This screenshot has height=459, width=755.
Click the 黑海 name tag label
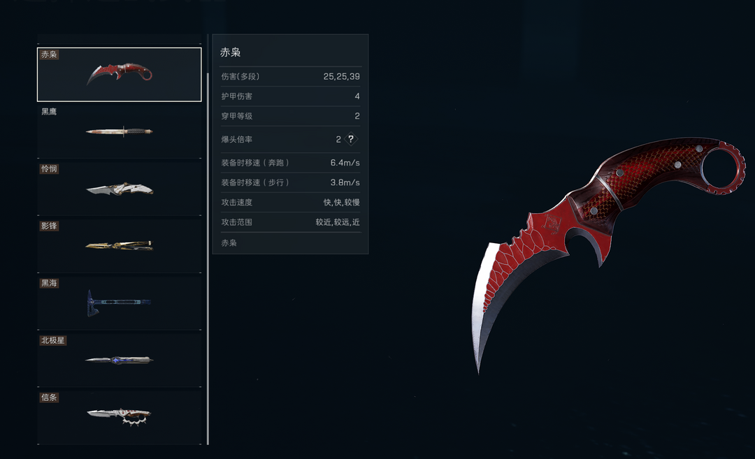pos(49,283)
